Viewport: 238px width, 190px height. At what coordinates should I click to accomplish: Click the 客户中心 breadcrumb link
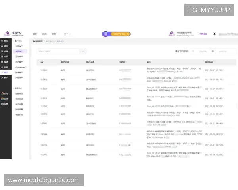coord(50,41)
